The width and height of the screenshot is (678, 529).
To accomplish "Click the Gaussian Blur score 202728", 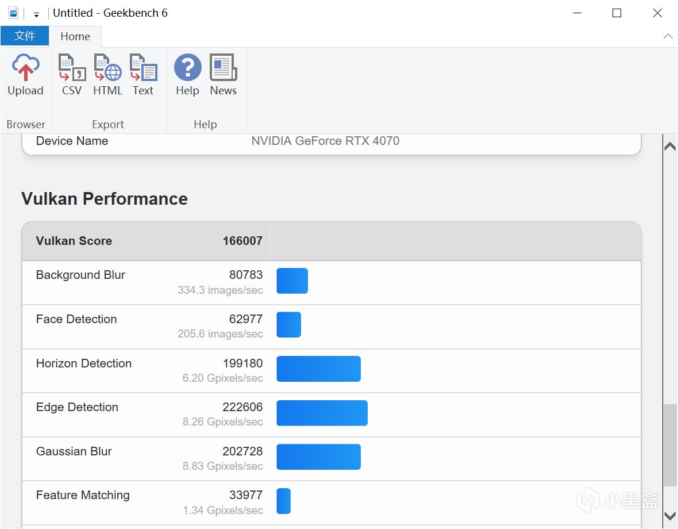I will [x=242, y=451].
